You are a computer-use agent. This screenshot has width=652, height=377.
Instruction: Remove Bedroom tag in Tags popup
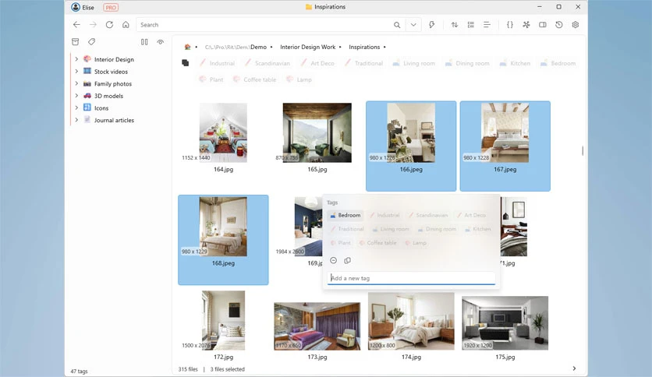(x=345, y=215)
